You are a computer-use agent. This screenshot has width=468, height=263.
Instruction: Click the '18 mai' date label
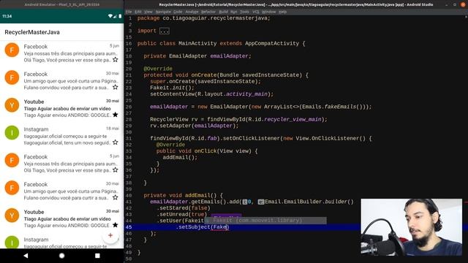pos(112,129)
